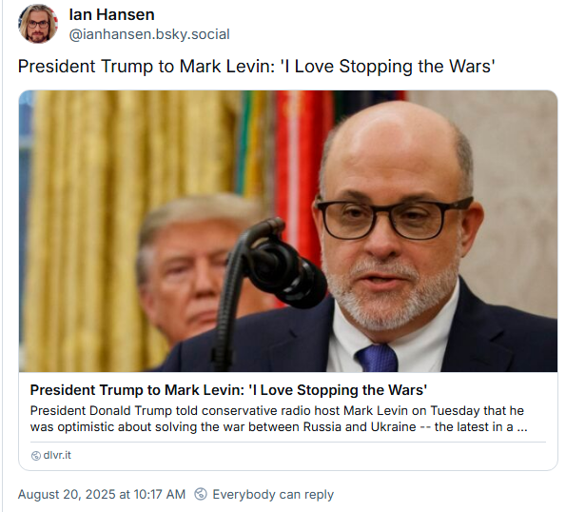Click the divider line above dlvr.it
Viewport: 566px width, 512px height.
point(288,442)
